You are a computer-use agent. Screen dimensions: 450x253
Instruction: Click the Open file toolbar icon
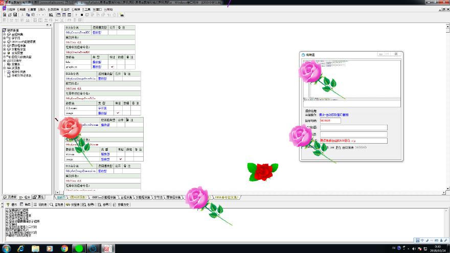coord(9,15)
